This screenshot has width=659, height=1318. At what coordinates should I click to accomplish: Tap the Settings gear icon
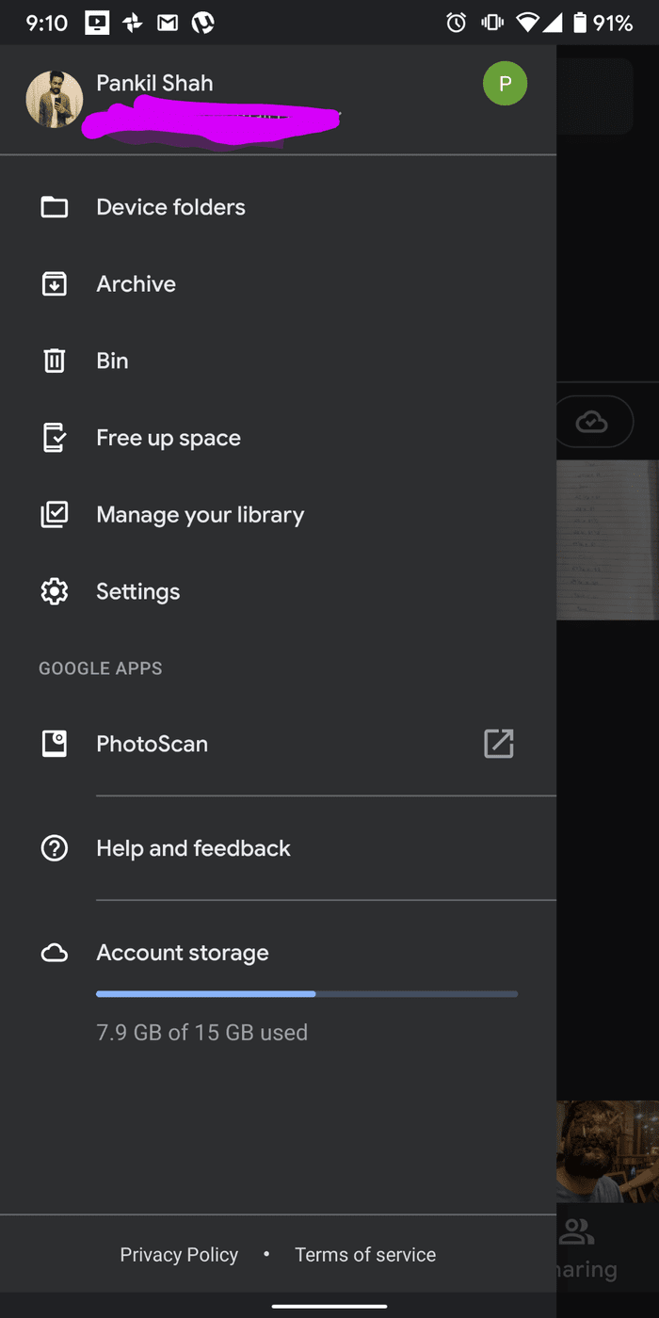55,591
